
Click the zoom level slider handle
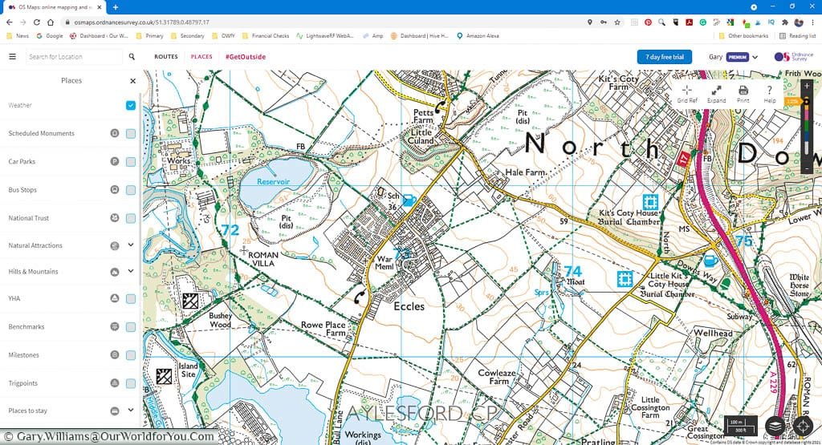(x=807, y=101)
